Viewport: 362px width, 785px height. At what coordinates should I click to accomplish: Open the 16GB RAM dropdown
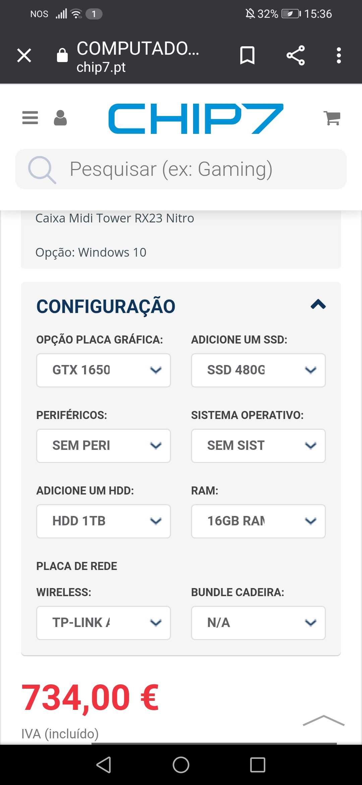point(258,521)
